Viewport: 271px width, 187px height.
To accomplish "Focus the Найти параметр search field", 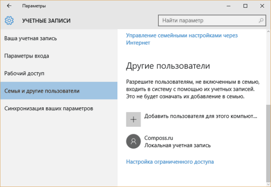I will 212,20.
